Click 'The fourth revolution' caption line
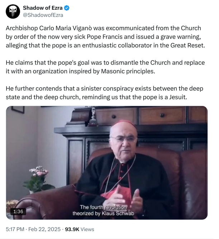This screenshot has width=219, height=239. pos(103,207)
